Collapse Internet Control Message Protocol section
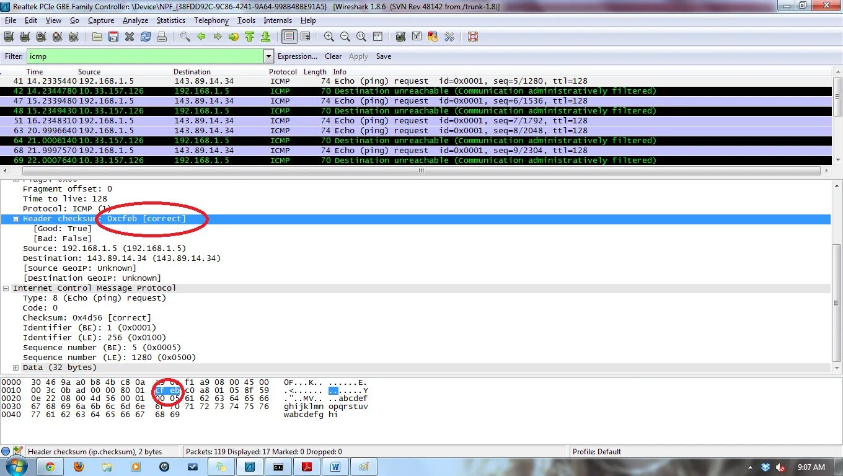Image resolution: width=843 pixels, height=476 pixels. pos(6,288)
